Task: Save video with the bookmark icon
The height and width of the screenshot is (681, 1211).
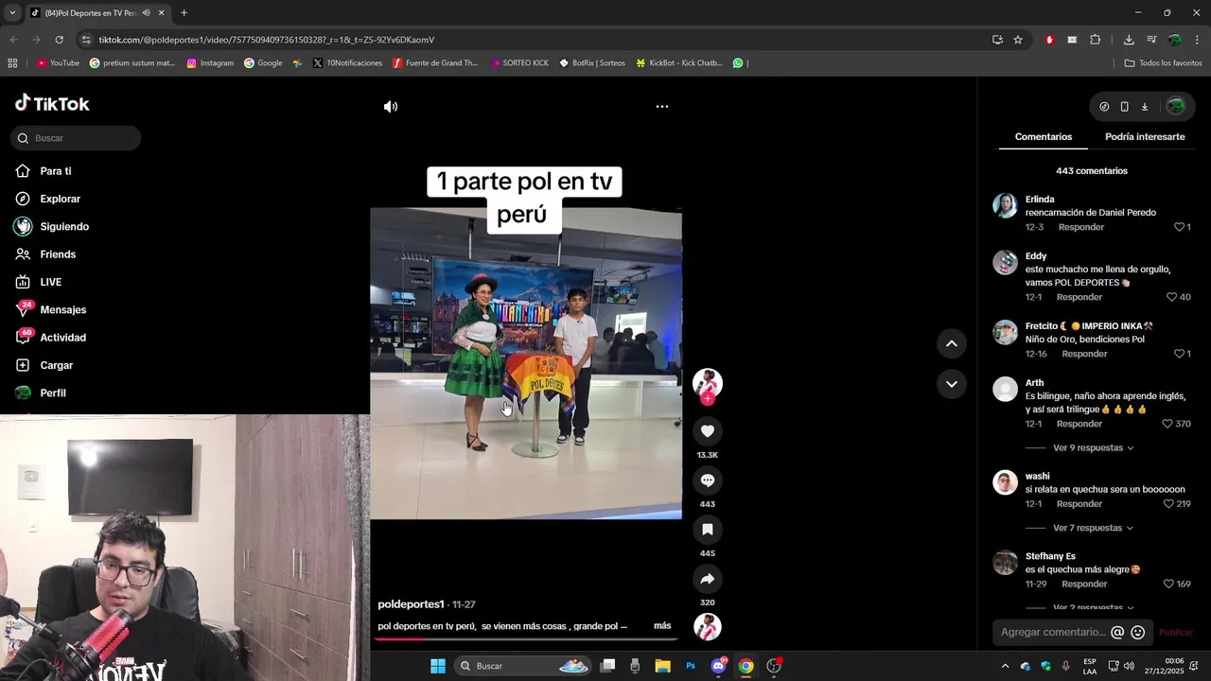Action: coord(708,530)
